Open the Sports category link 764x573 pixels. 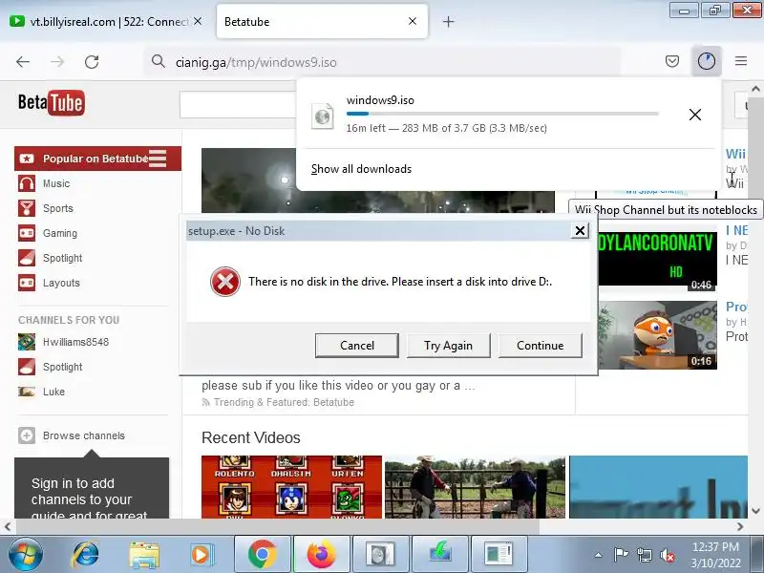click(58, 208)
